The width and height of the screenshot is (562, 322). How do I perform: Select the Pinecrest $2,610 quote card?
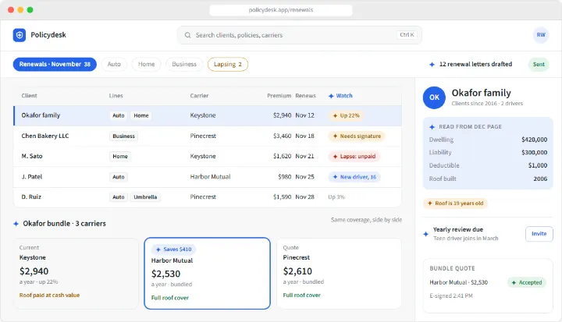(339, 274)
